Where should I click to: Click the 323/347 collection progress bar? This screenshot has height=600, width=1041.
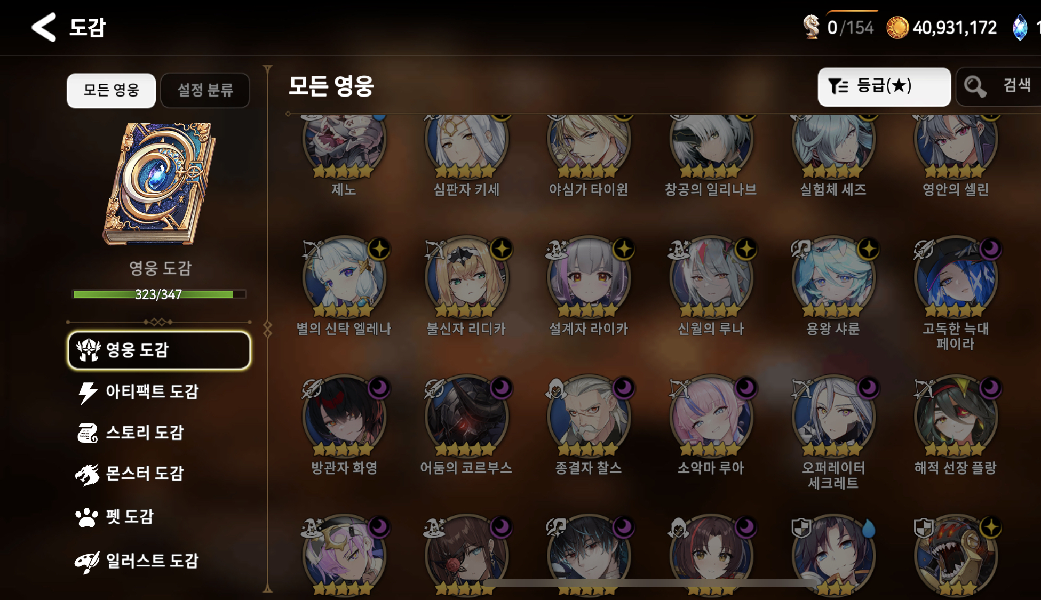pyautogui.click(x=159, y=294)
